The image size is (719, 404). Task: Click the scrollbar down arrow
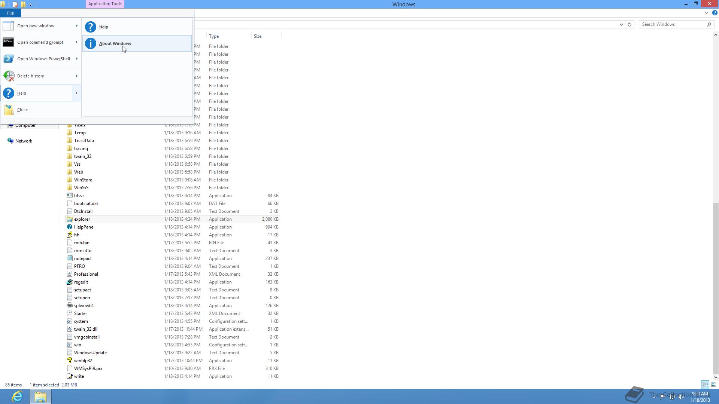715,377
